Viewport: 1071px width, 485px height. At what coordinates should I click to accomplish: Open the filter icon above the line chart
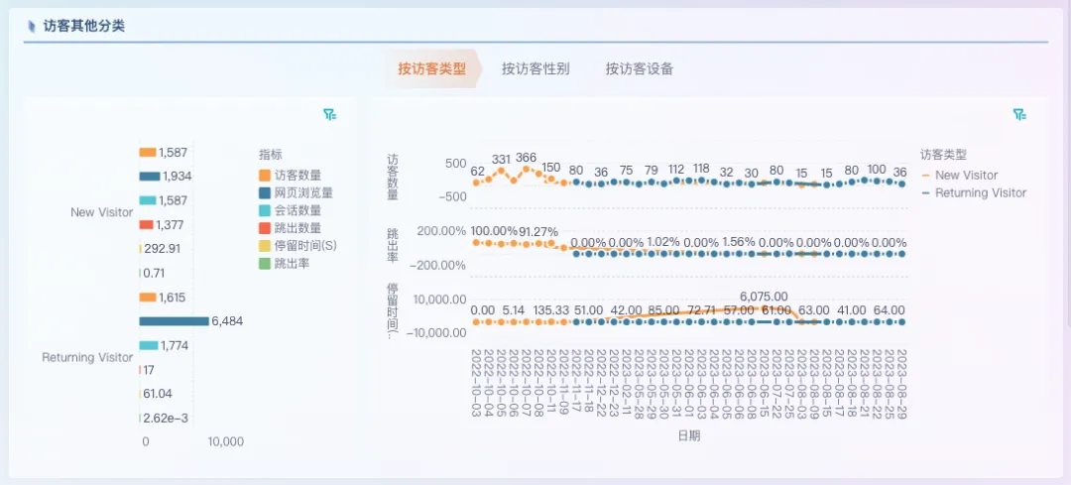click(1018, 115)
